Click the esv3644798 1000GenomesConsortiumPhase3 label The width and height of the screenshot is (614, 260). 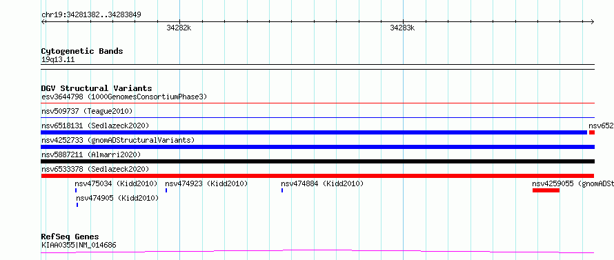(x=124, y=97)
